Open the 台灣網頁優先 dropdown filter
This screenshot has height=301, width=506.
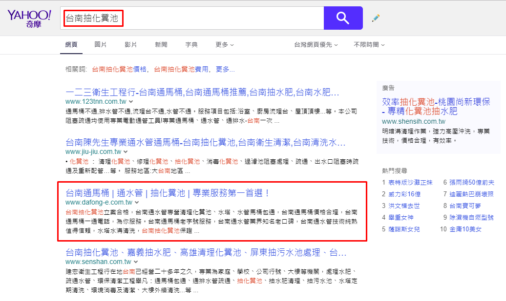(316, 45)
